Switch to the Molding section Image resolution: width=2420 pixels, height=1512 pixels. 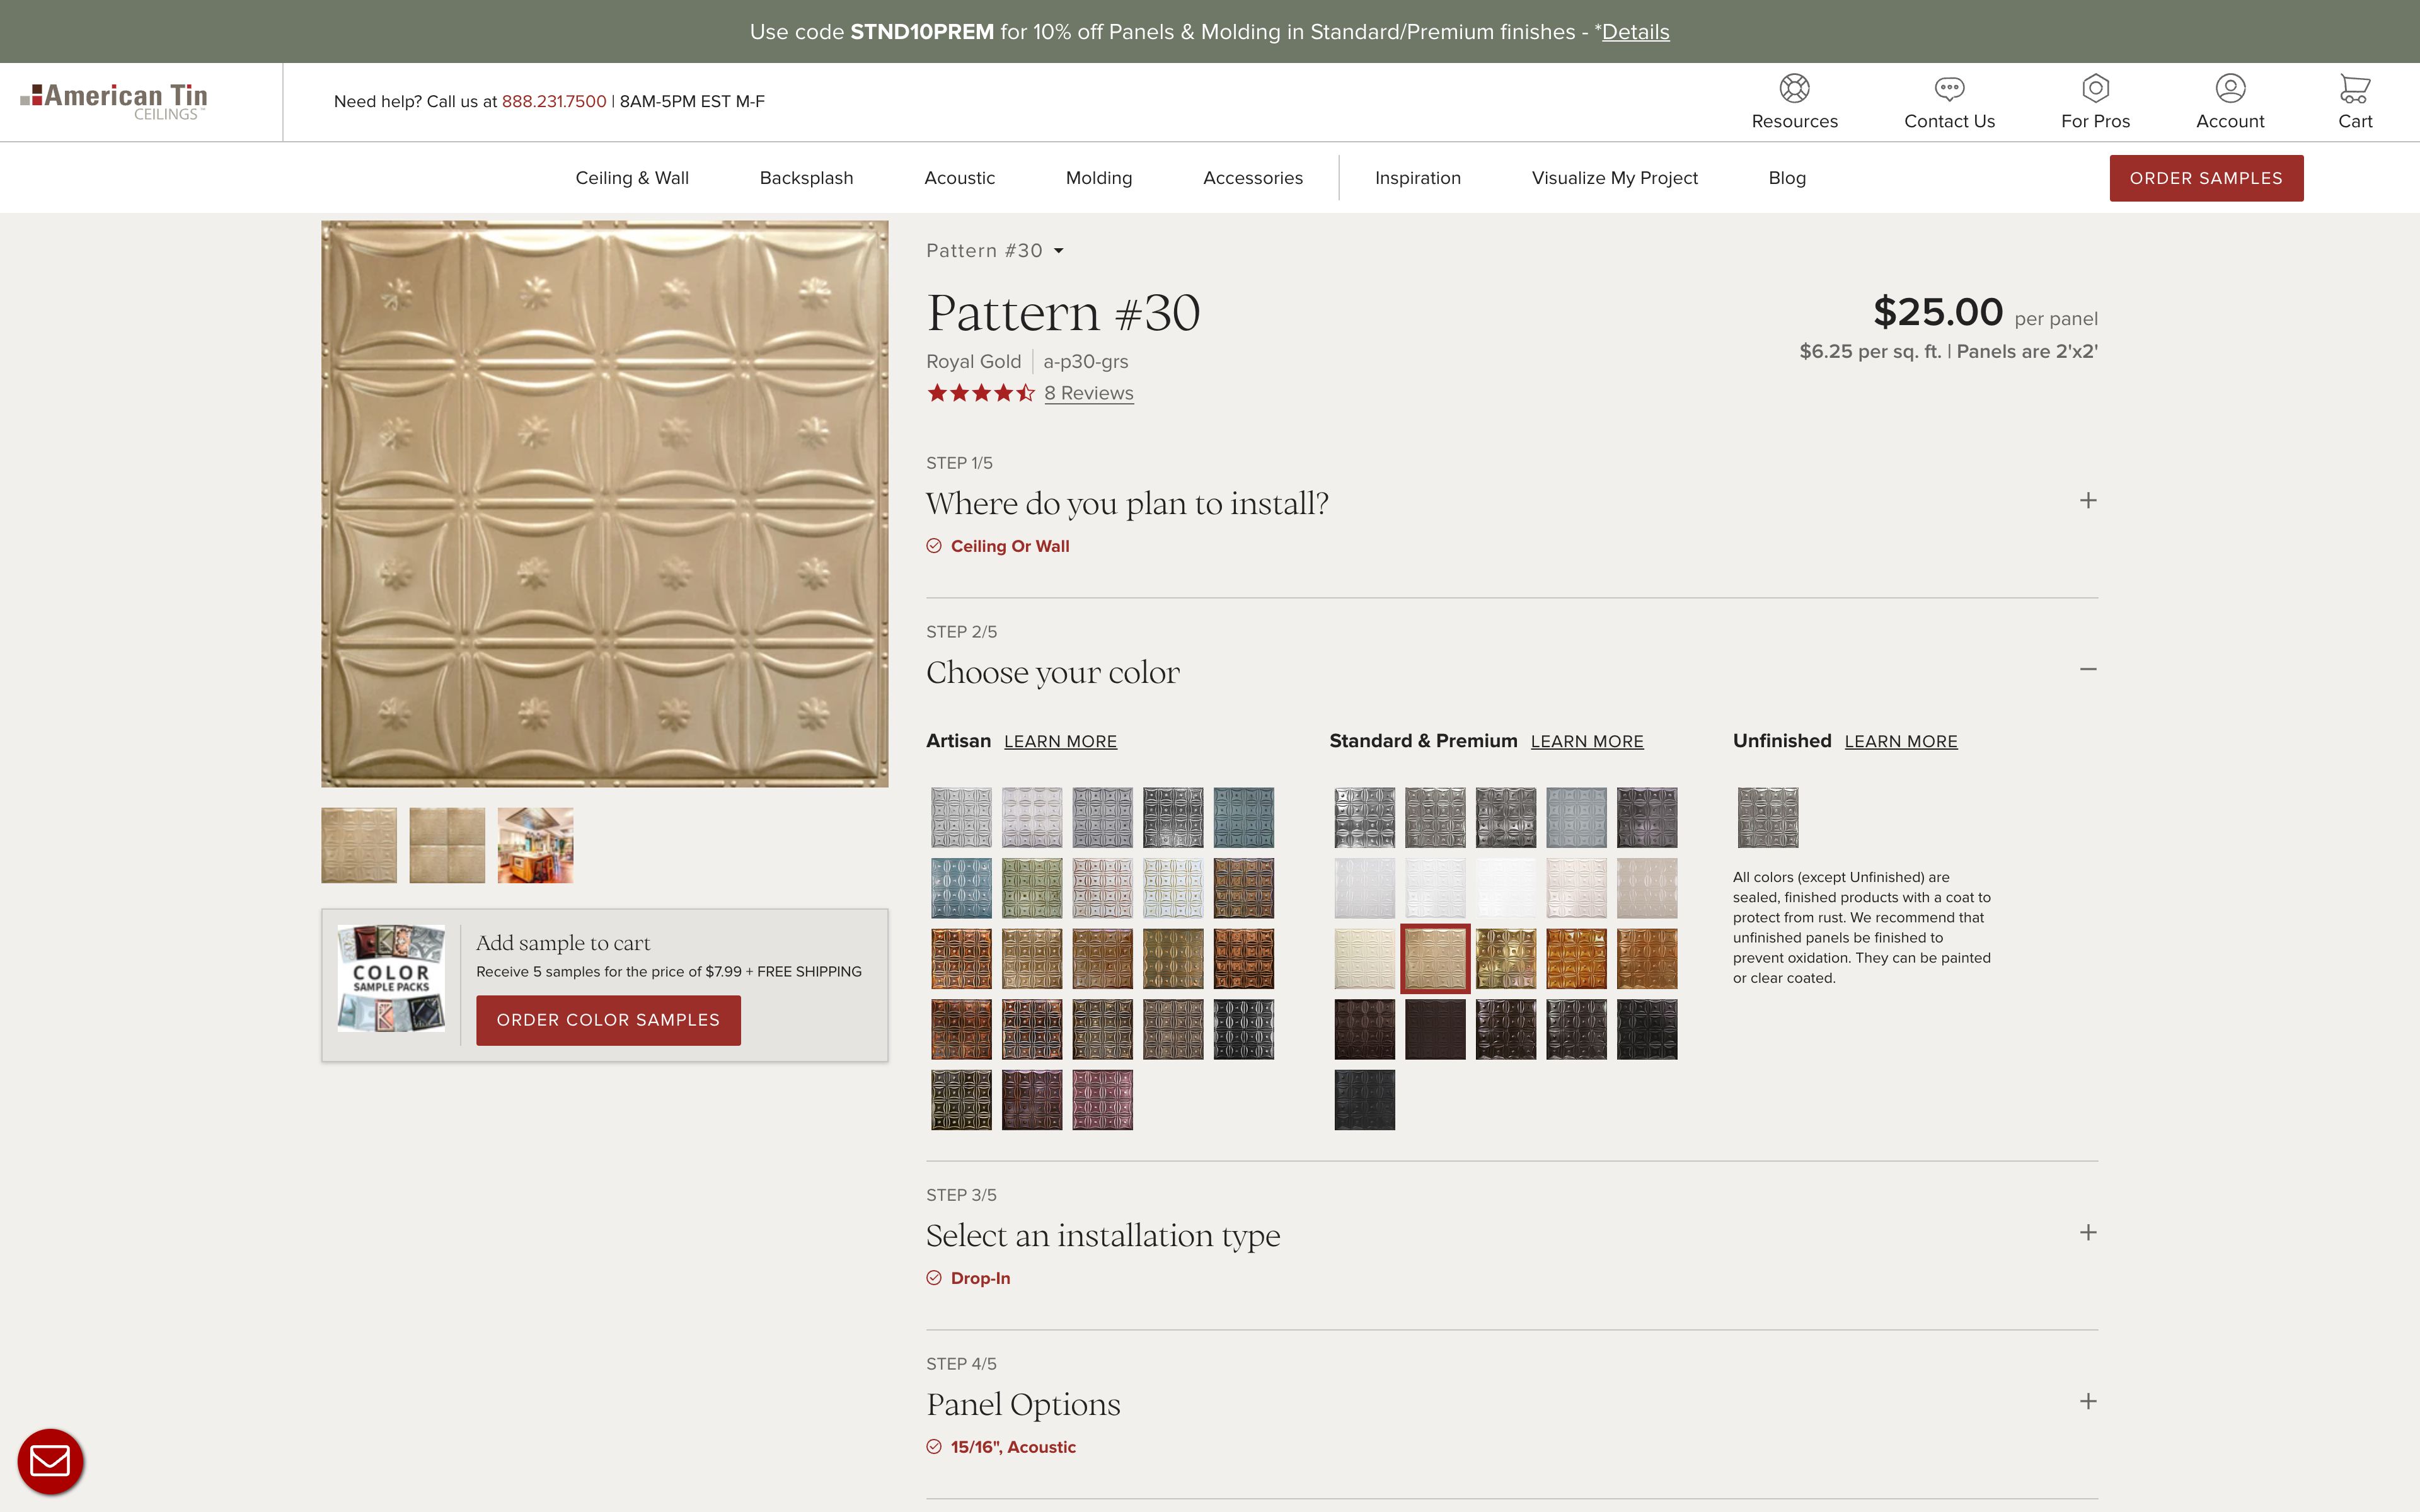(1098, 177)
